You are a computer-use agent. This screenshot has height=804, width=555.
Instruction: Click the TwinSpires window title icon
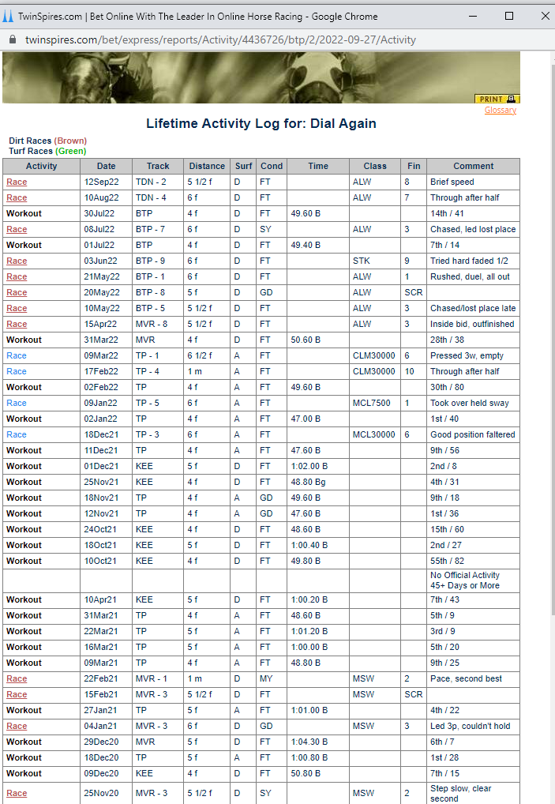(8, 16)
